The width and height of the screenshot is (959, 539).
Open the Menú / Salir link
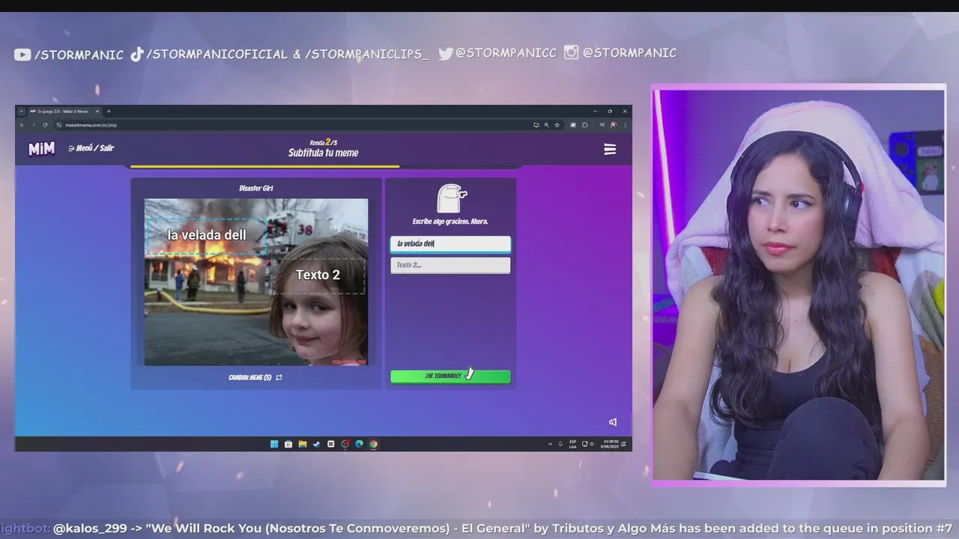click(91, 148)
